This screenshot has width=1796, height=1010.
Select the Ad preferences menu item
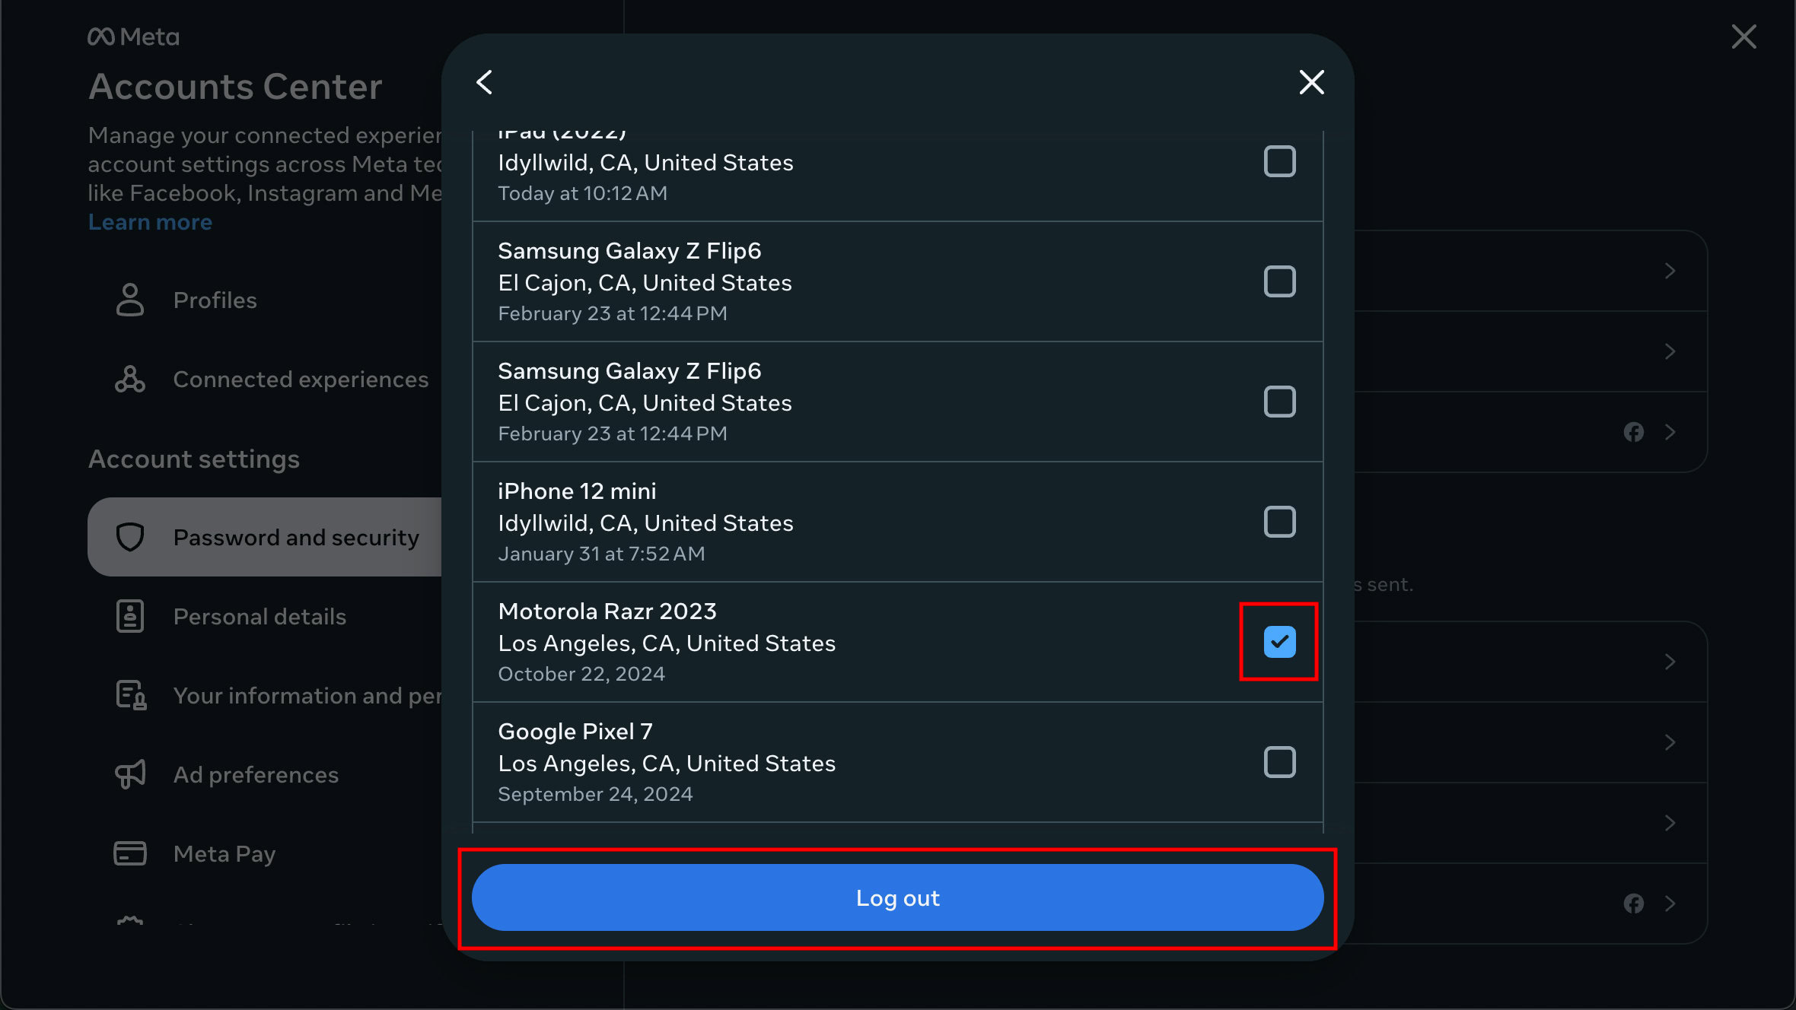click(x=256, y=774)
